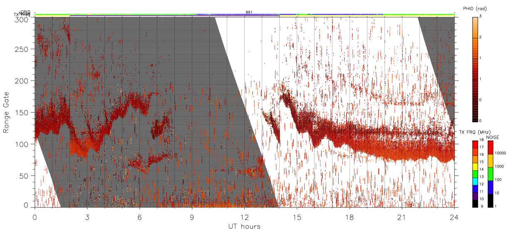Screen dimensions: 511x235
Task: Select green 13–14 MHz swatch in TX FRQ legend
Action: [475, 174]
